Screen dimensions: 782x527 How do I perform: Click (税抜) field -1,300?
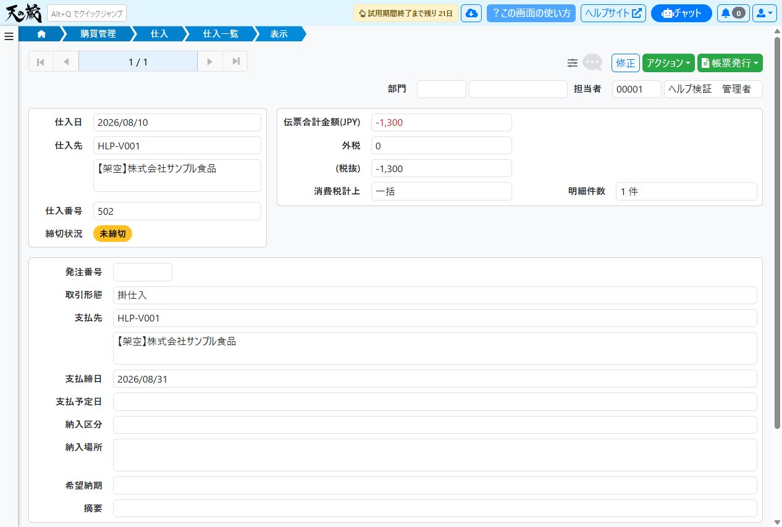coord(442,168)
